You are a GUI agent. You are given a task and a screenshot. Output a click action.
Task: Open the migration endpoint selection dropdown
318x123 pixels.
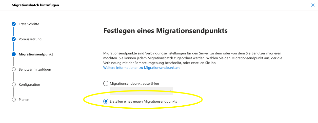point(141,91)
